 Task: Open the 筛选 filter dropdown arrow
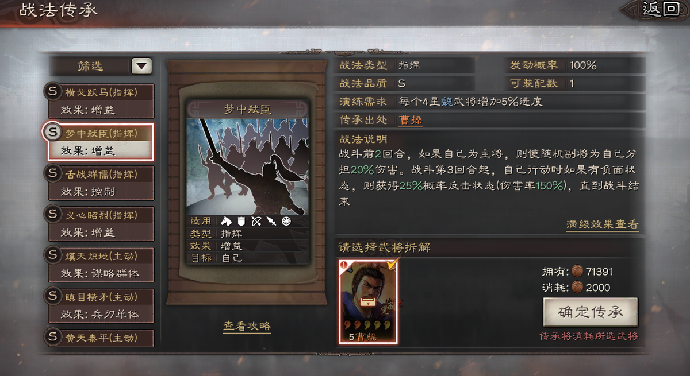[x=141, y=66]
